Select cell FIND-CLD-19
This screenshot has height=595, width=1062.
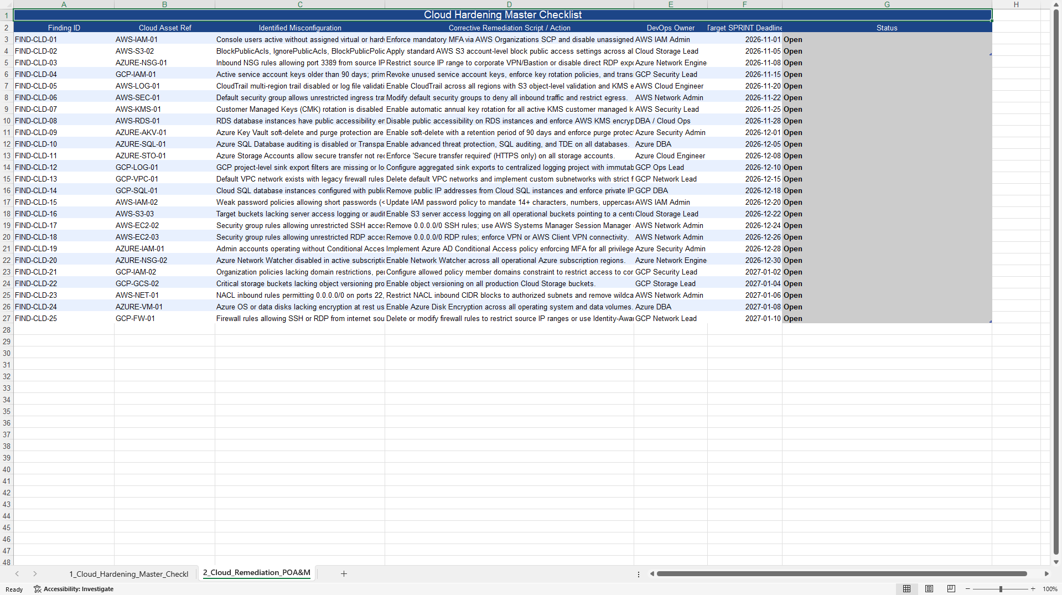pyautogui.click(x=64, y=249)
